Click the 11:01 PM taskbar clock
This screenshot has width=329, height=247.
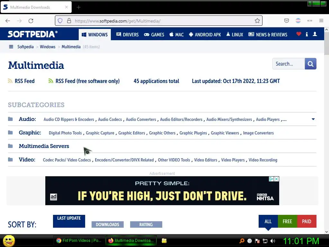pyautogui.click(x=301, y=241)
